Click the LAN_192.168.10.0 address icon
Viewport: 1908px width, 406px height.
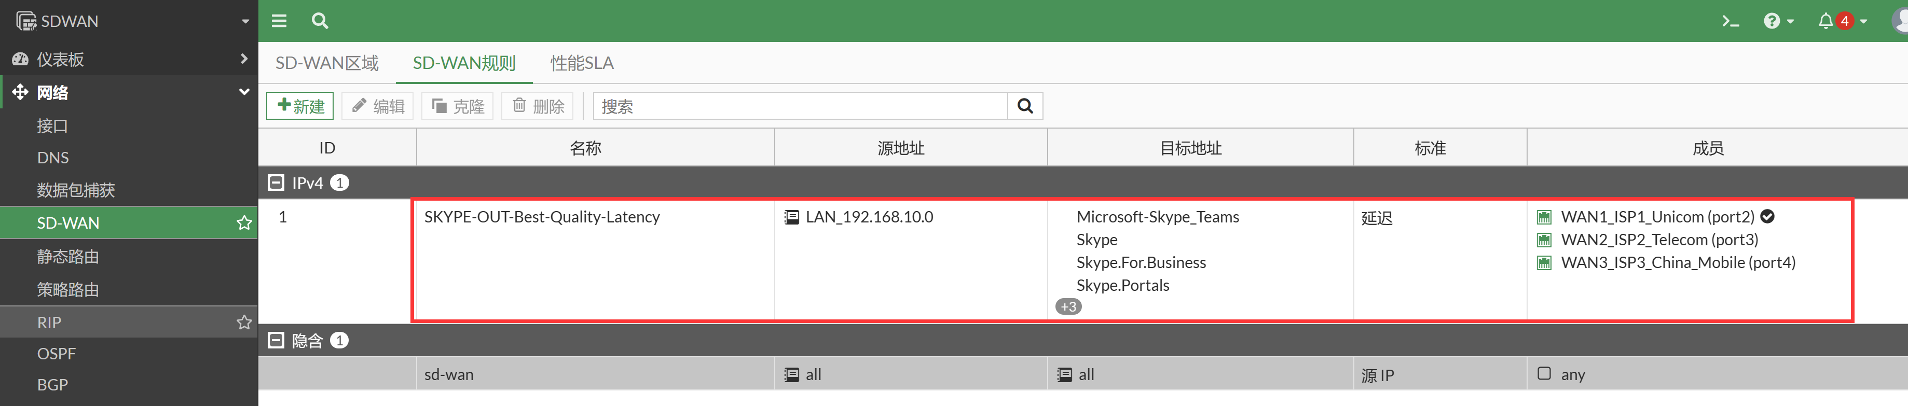point(792,217)
